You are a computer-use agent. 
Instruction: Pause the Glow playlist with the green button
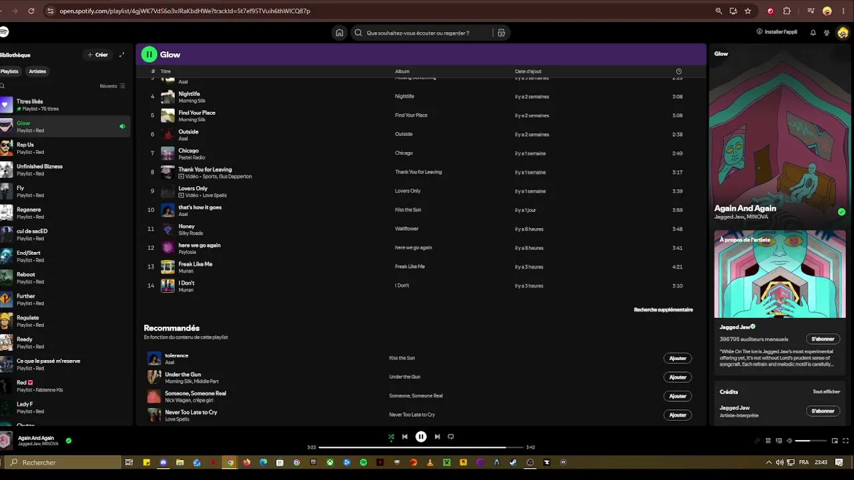(149, 55)
